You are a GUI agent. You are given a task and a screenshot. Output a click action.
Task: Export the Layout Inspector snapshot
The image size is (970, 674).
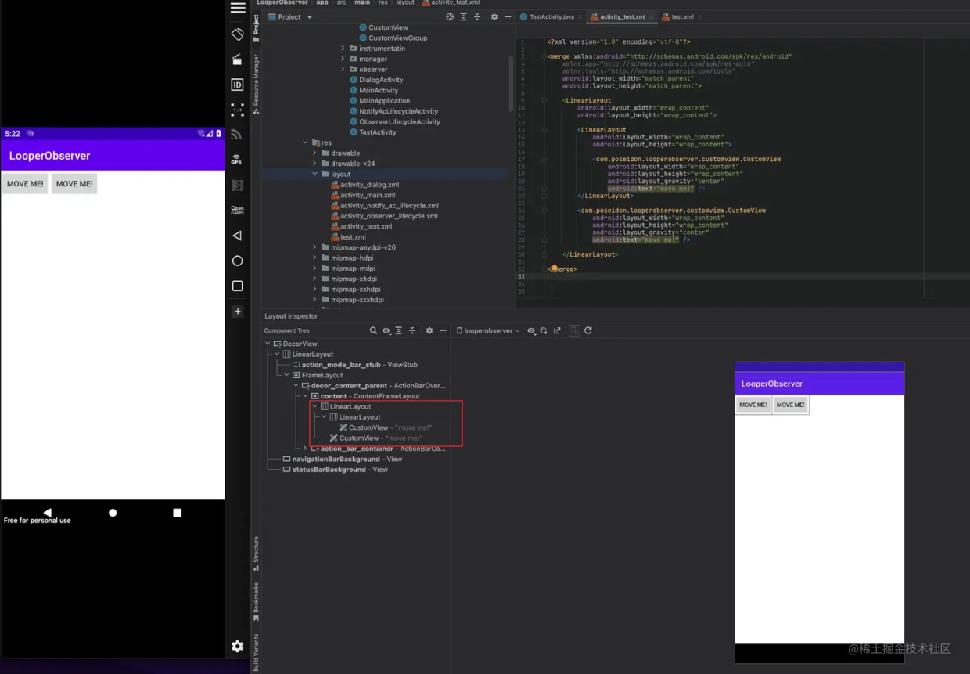coord(557,331)
